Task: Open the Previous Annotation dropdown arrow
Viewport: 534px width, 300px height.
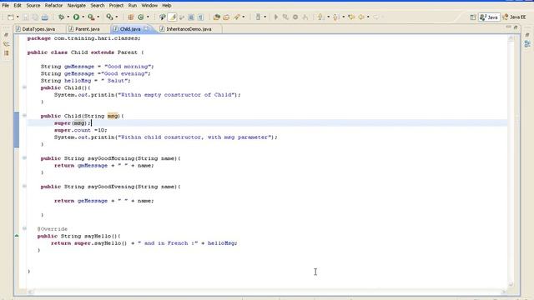Action: pyautogui.click(x=343, y=17)
